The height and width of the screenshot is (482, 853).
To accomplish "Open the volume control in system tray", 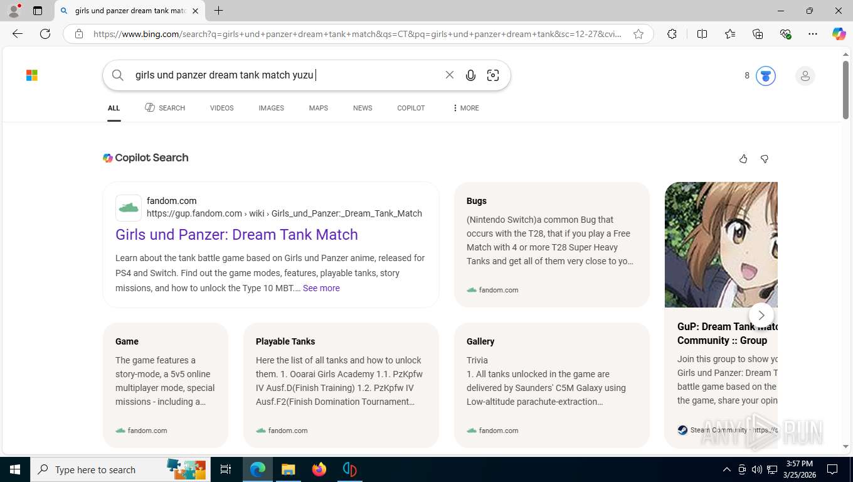I will coord(756,469).
